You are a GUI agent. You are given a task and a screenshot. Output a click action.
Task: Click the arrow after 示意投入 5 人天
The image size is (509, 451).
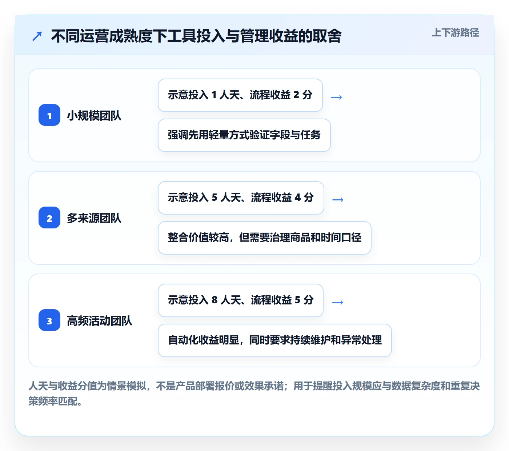coord(338,200)
